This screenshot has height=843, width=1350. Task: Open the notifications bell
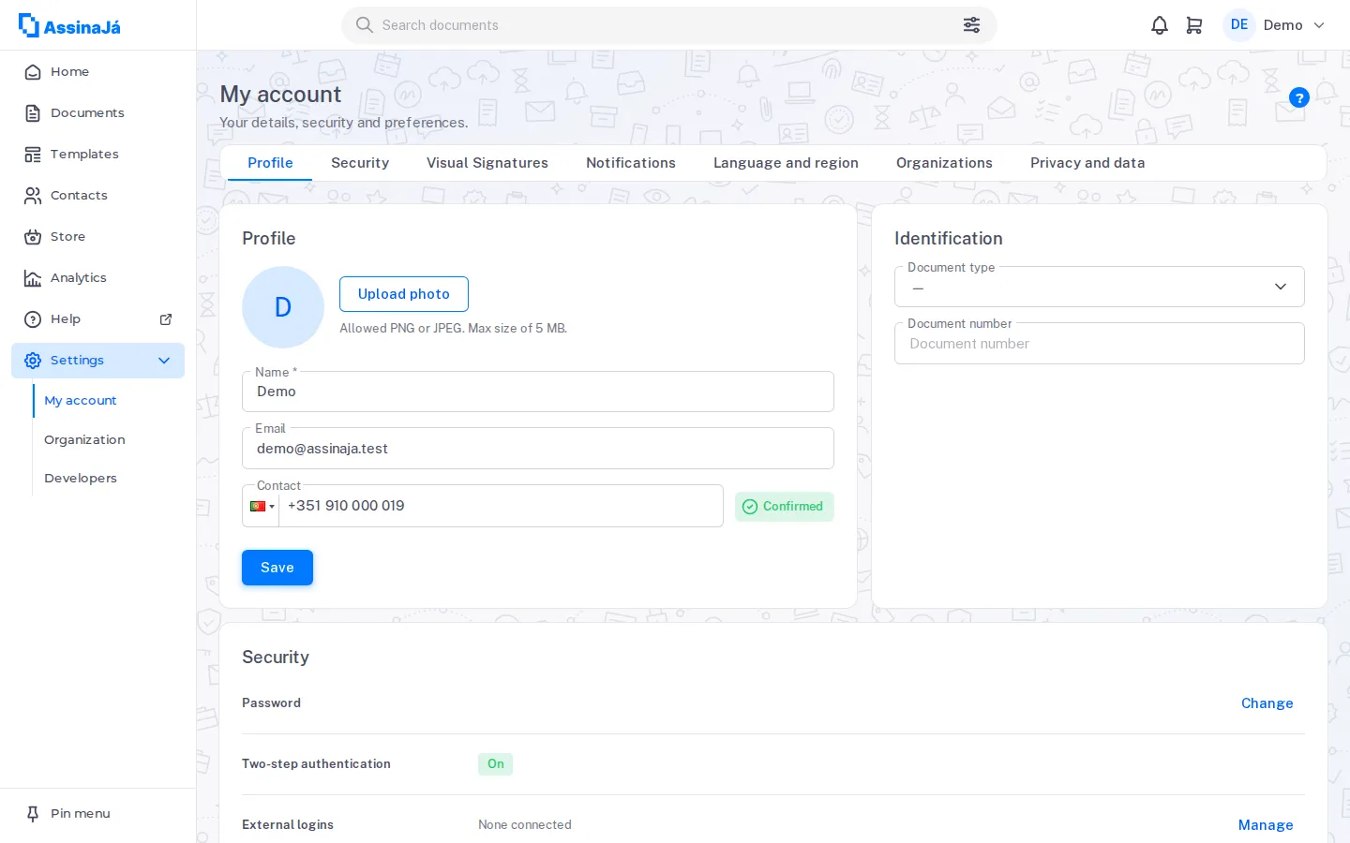click(1160, 25)
